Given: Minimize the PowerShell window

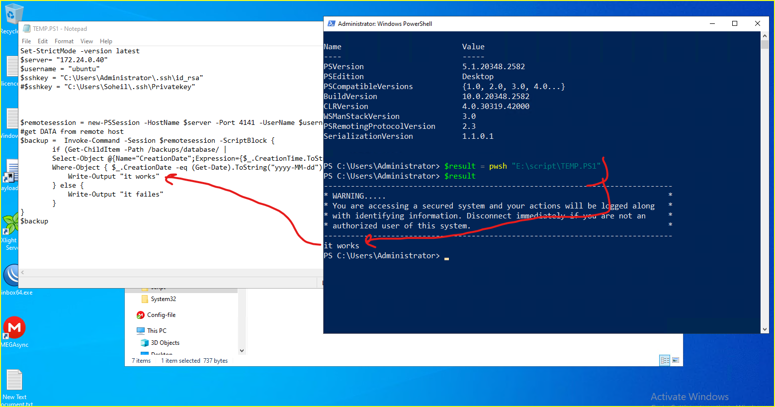Looking at the screenshot, I should coord(712,23).
